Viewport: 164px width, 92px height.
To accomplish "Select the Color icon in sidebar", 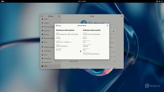I will pyautogui.click(x=42, y=42).
